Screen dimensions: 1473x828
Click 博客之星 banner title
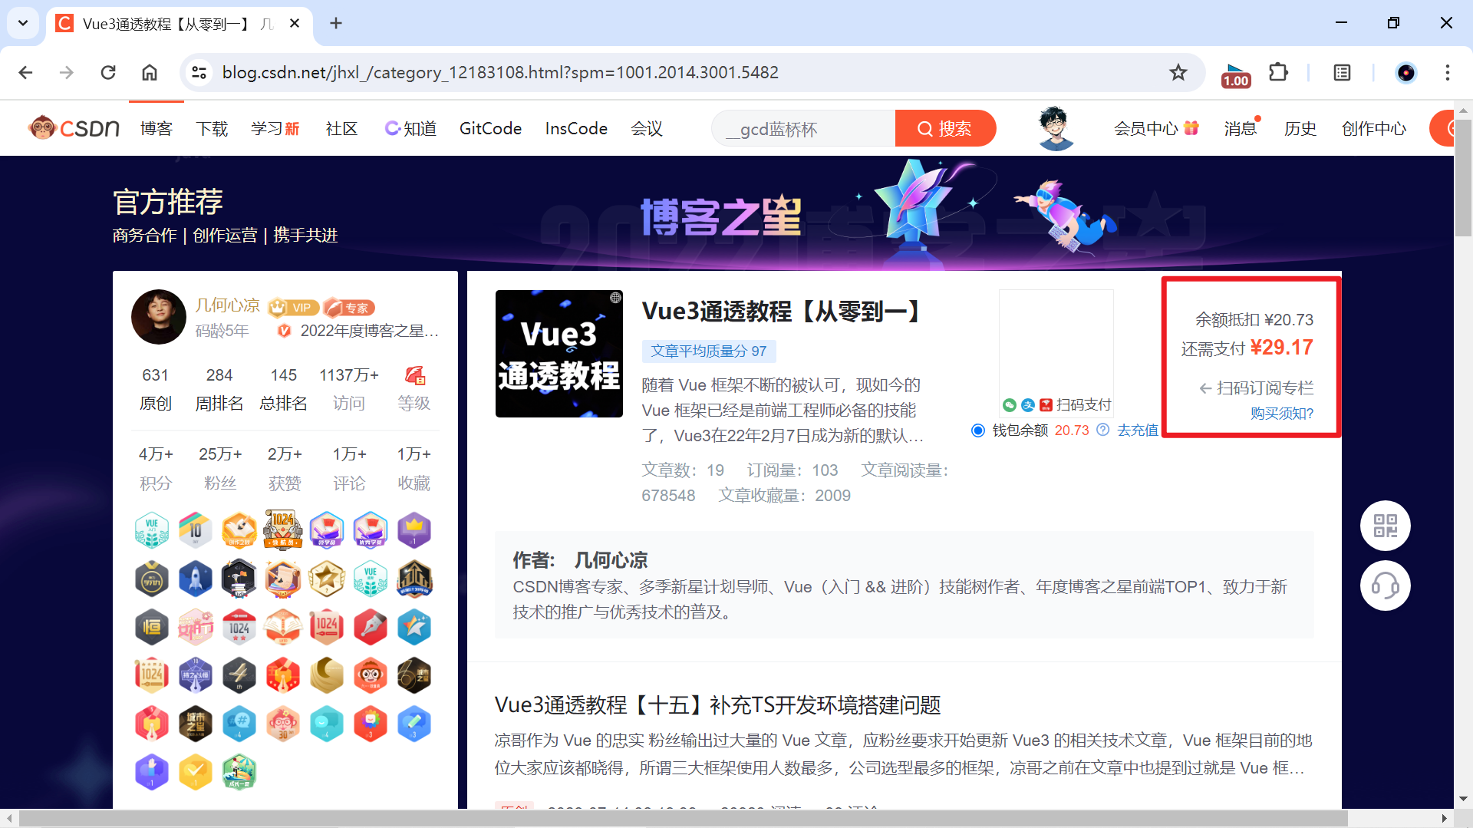(x=721, y=217)
